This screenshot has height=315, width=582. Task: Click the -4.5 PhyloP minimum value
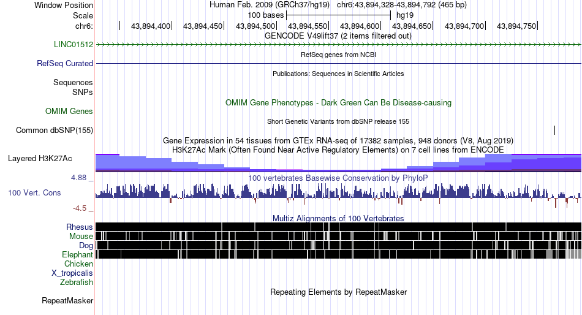coord(80,208)
